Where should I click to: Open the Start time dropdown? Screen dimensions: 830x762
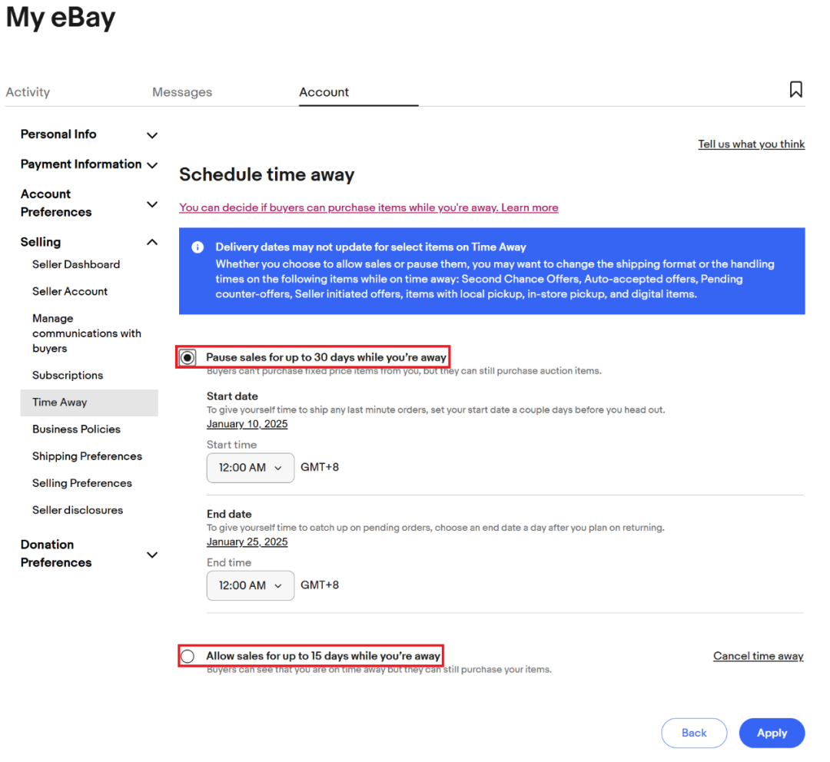coord(250,467)
